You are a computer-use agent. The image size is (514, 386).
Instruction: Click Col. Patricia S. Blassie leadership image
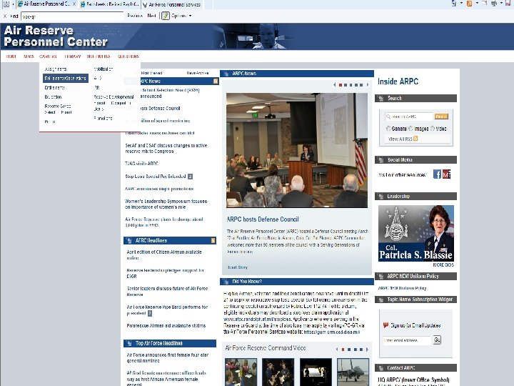[416, 233]
